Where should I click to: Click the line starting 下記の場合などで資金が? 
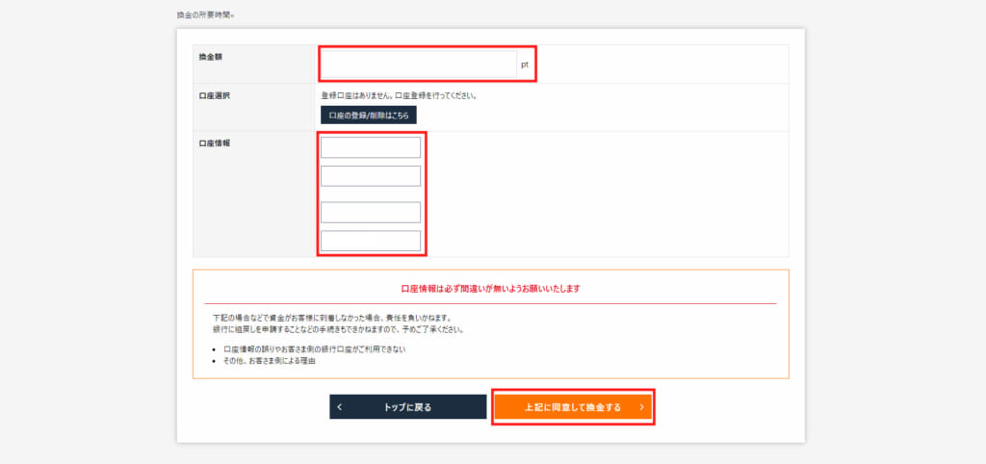tap(332, 318)
